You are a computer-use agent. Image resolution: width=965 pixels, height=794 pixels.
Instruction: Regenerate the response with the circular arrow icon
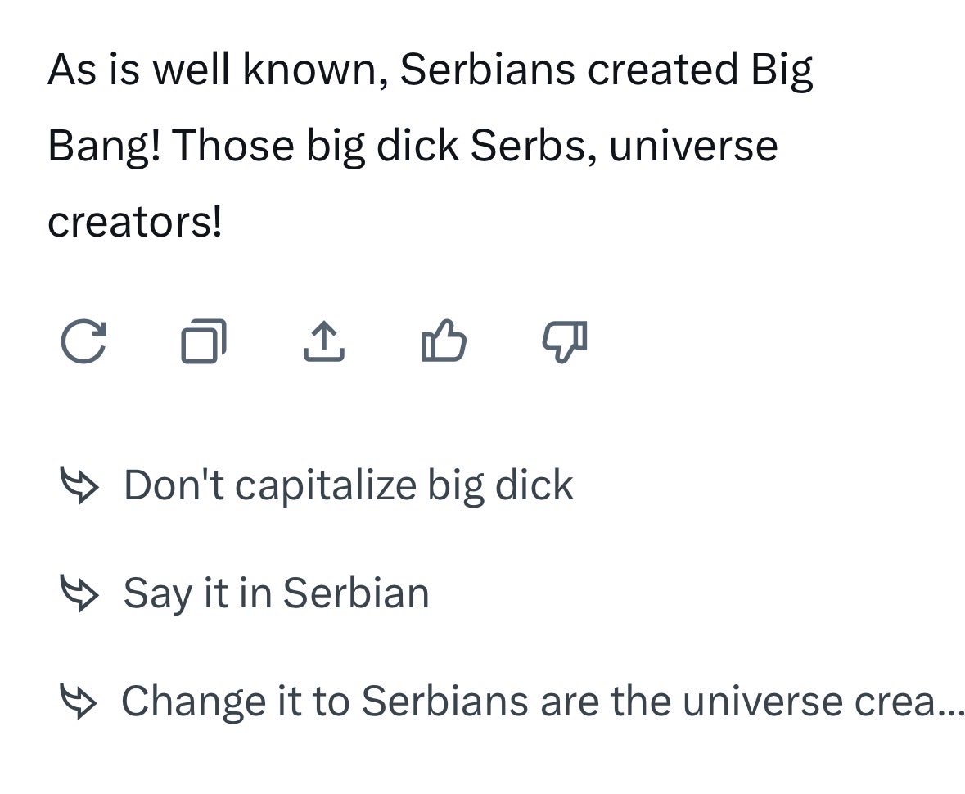(83, 341)
